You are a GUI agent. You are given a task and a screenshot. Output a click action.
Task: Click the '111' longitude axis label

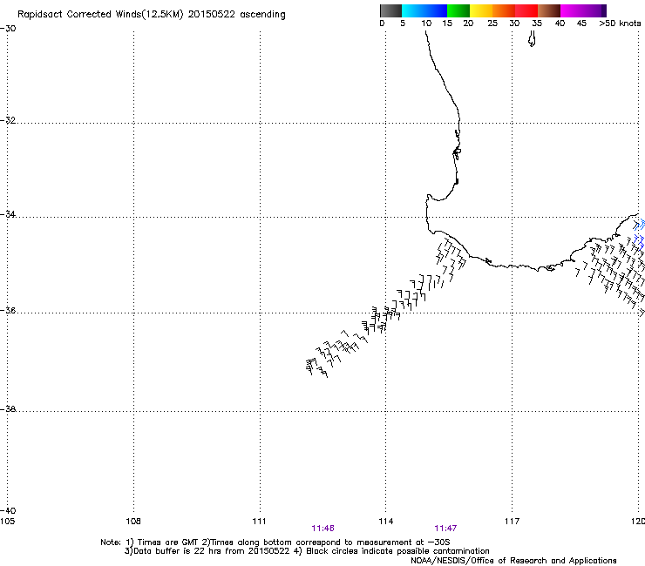point(259,522)
